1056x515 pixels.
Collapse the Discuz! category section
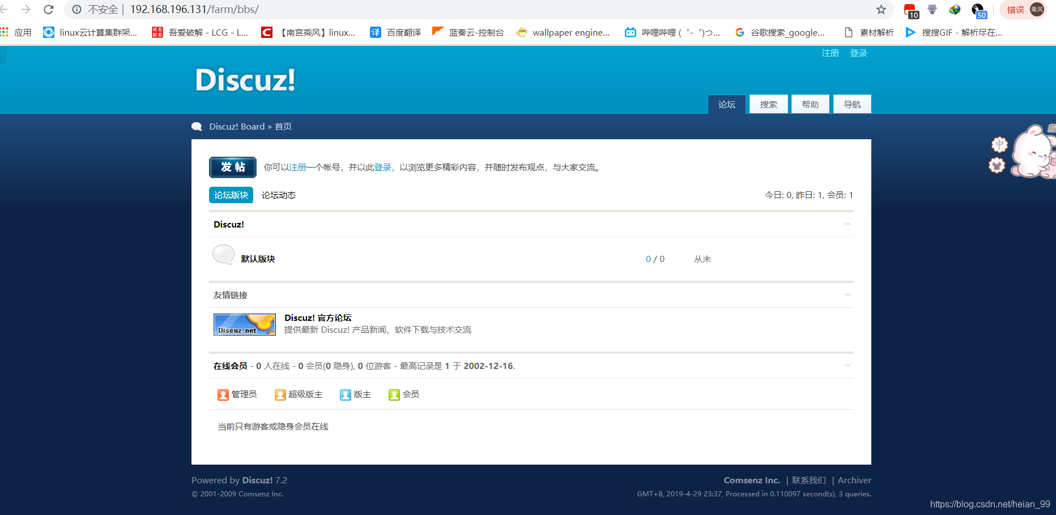[848, 224]
